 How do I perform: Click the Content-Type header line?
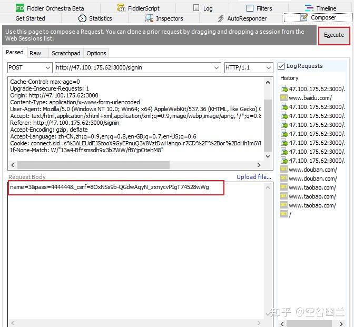click(x=75, y=102)
